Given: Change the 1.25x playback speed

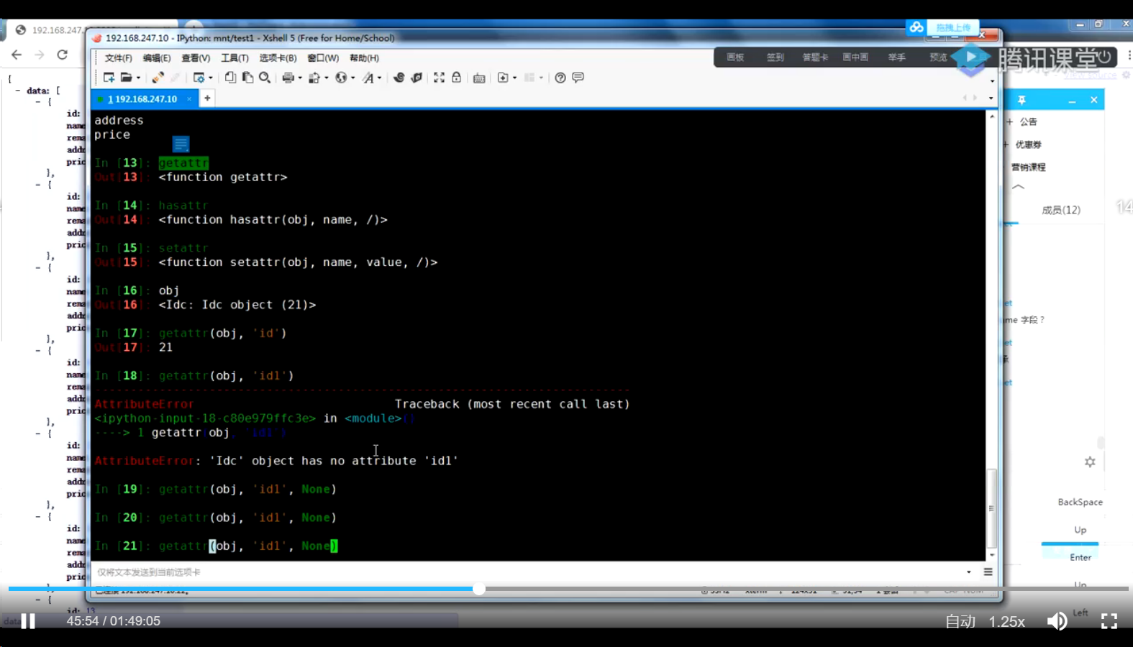Looking at the screenshot, I should click(1006, 622).
